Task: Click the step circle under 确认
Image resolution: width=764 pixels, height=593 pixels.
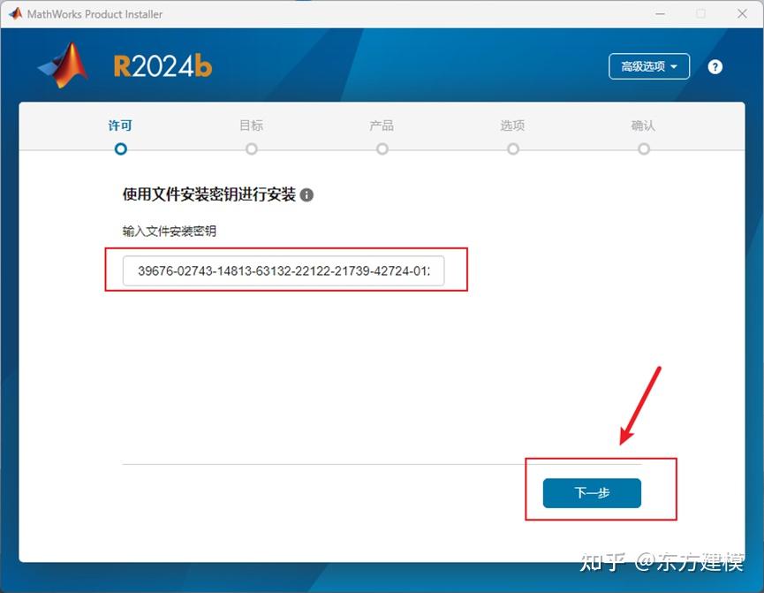Action: 643,149
